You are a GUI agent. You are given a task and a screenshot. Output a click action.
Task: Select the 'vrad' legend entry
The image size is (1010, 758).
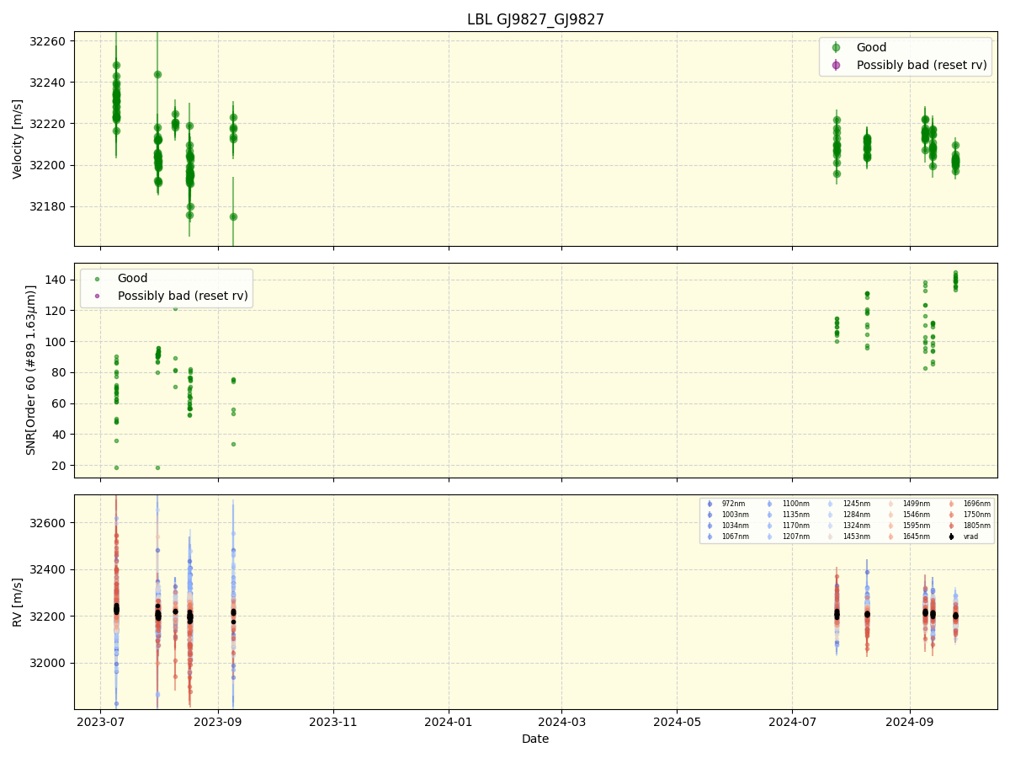971,536
